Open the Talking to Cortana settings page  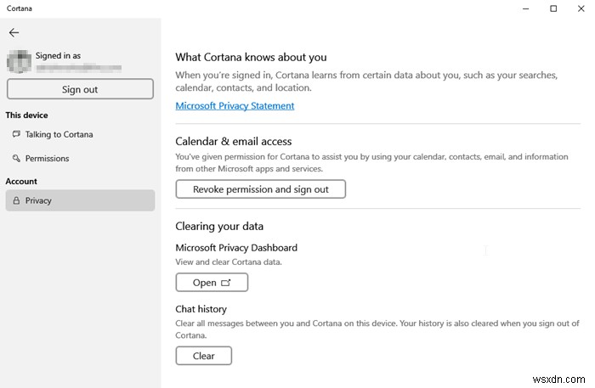click(x=59, y=134)
